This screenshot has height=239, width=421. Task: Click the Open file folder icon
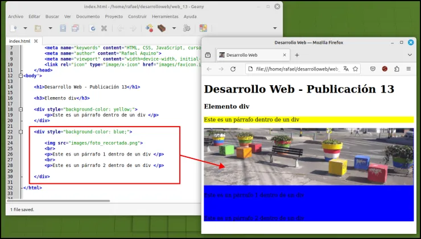tap(38, 28)
